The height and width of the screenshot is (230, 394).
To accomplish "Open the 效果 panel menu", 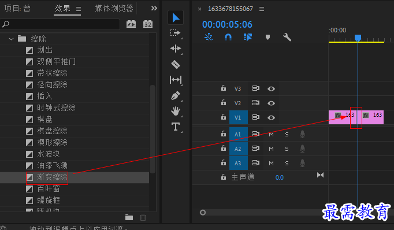I will (x=79, y=9).
